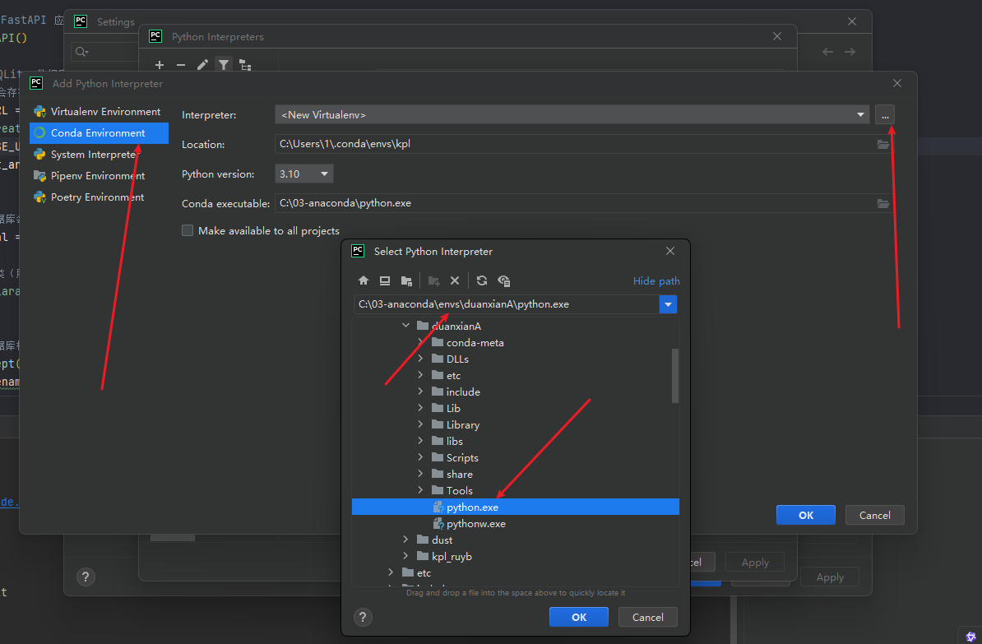Close the Add Python Interpreter dialog
This screenshot has height=644, width=982.
(x=896, y=83)
